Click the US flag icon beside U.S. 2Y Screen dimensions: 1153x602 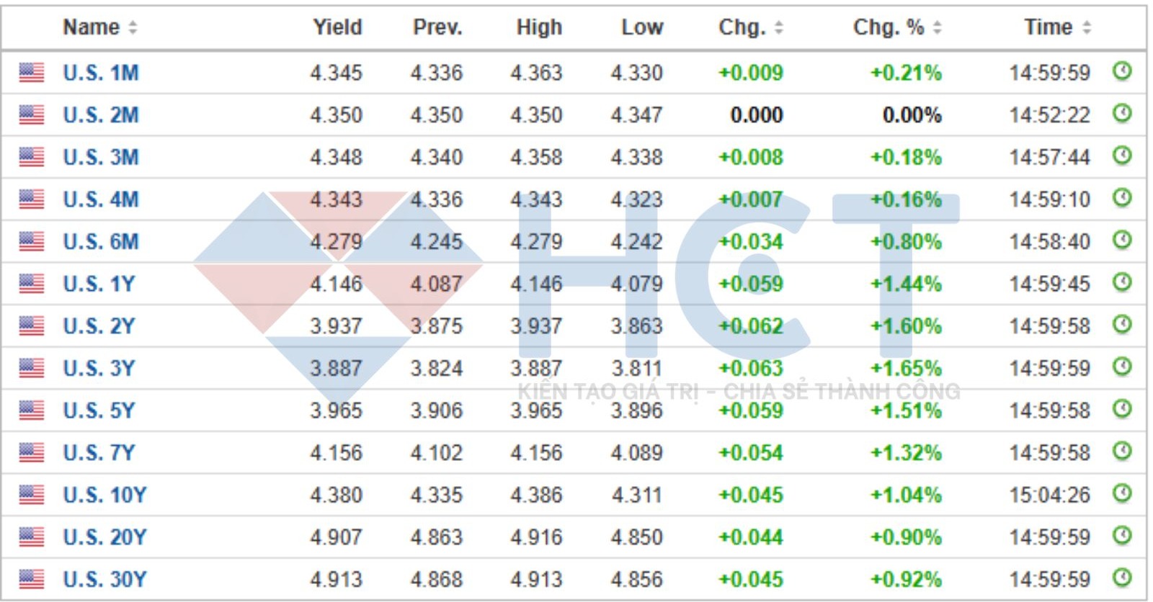(31, 325)
